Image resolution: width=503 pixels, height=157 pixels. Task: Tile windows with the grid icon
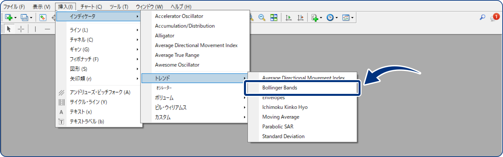pyautogui.click(x=273, y=17)
